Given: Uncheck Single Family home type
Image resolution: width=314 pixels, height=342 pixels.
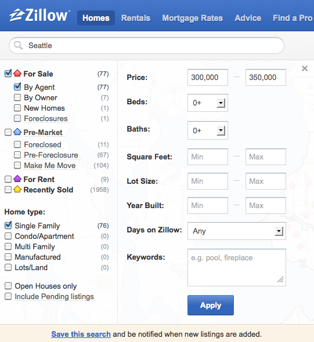Looking at the screenshot, I should (8, 225).
